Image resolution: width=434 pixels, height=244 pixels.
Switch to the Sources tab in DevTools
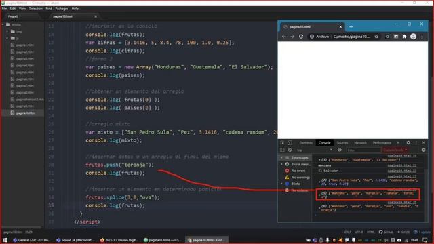pos(342,143)
